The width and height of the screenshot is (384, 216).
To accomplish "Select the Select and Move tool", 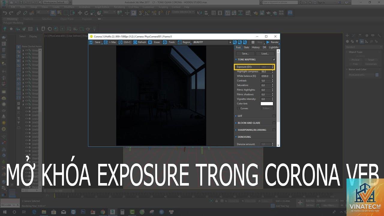I will (80, 13).
